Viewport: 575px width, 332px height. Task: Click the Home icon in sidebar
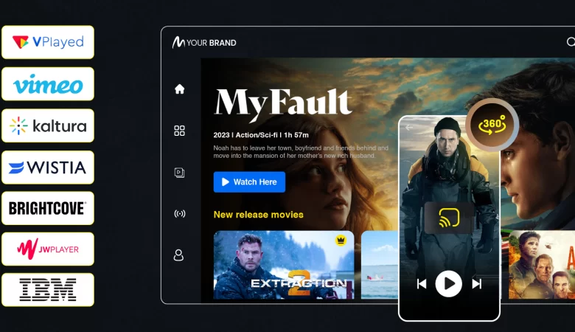coord(179,89)
